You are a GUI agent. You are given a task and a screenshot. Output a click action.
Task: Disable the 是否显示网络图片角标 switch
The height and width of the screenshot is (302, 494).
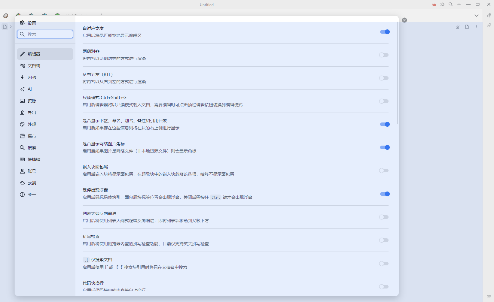(x=385, y=147)
